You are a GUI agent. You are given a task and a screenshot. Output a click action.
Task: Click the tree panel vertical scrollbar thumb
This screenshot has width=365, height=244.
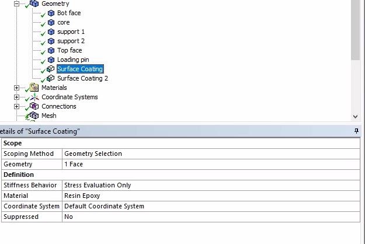click(x=356, y=30)
